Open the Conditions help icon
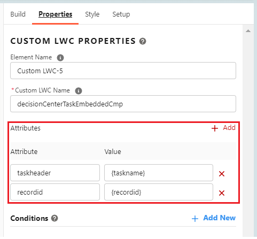 click(x=54, y=218)
